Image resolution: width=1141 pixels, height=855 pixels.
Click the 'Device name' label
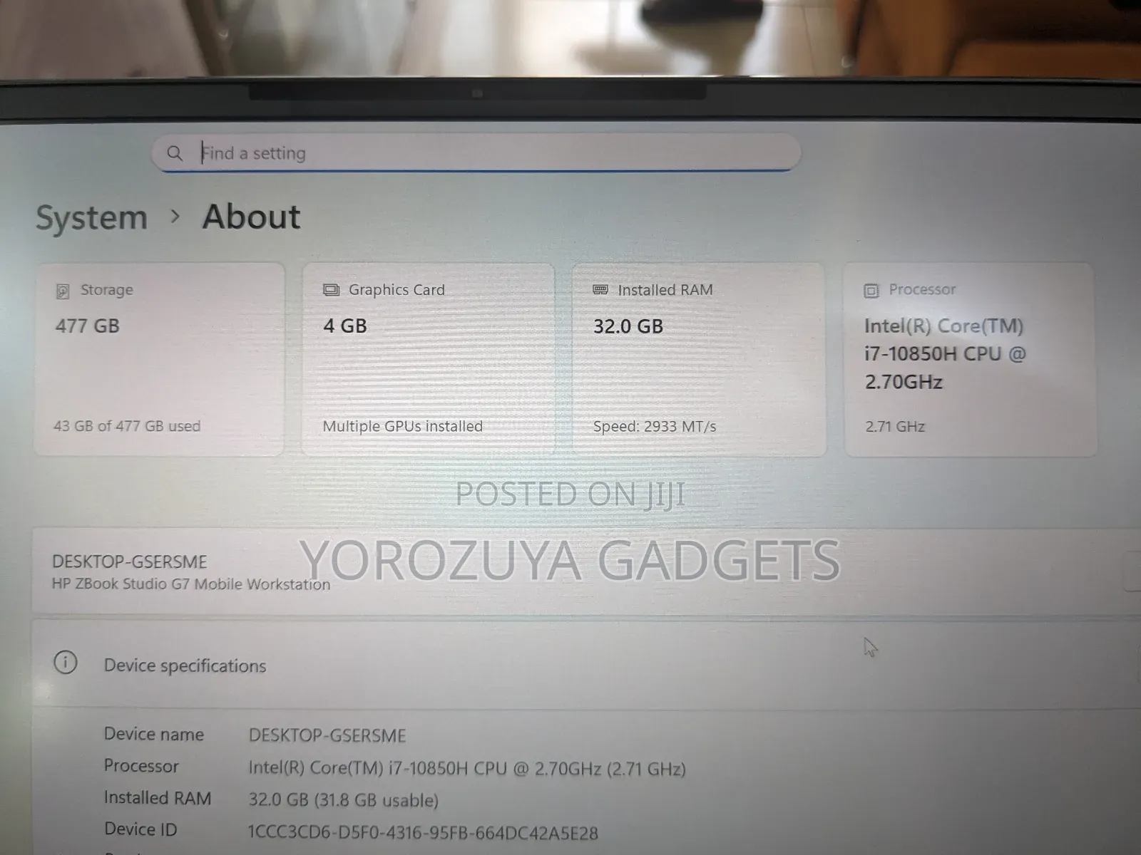154,735
